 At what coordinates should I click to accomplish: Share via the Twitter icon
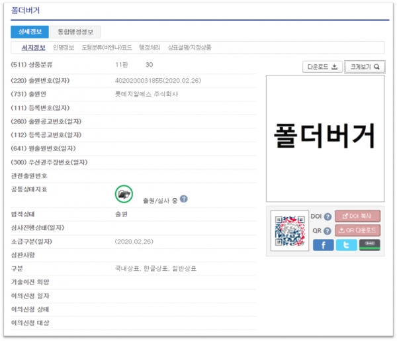(346, 245)
